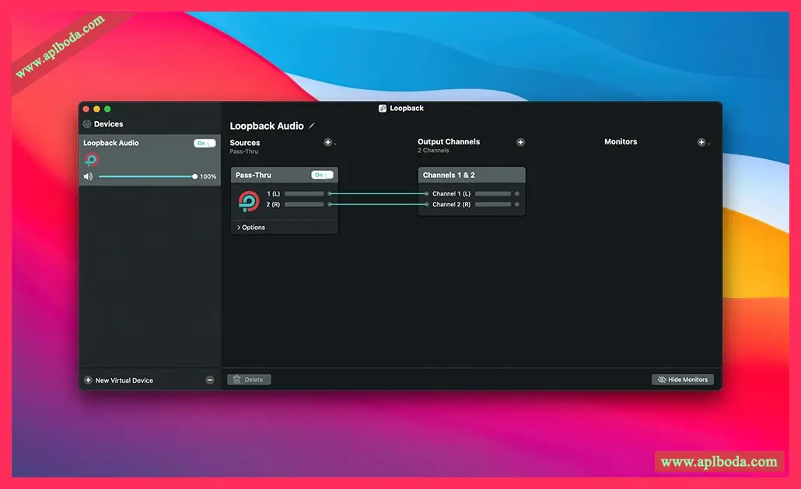The width and height of the screenshot is (801, 489).
Task: Open the add Sources plus dropdown
Action: point(329,143)
